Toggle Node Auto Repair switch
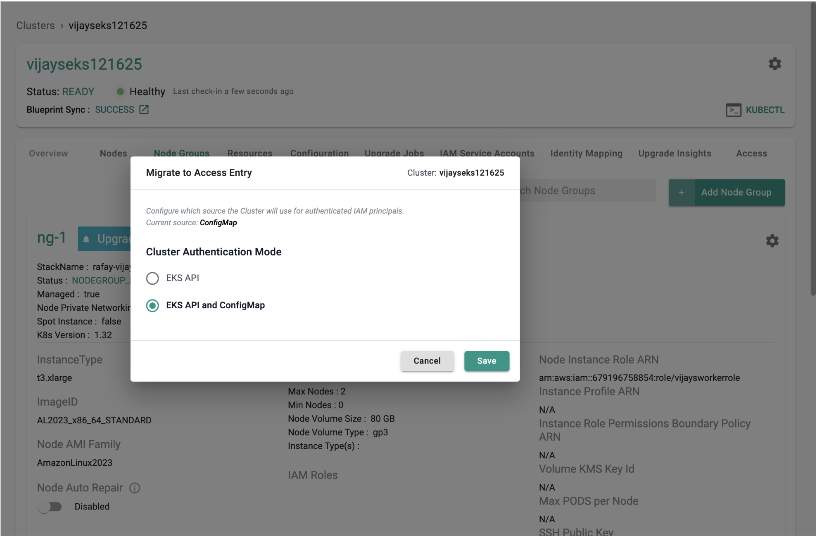 [50, 507]
